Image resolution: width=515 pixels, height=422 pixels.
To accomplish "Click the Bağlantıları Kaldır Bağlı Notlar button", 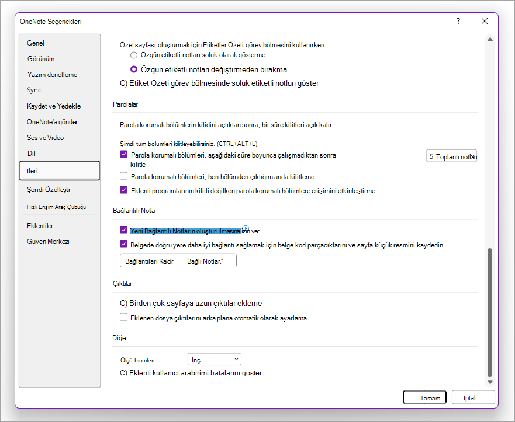I will point(178,261).
